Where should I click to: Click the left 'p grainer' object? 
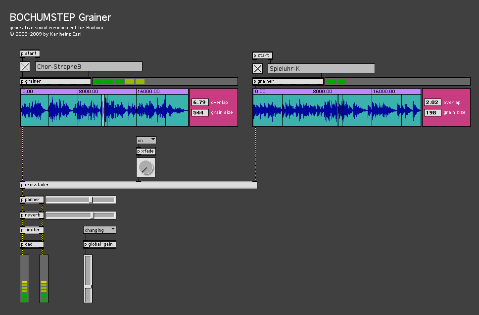pos(55,81)
